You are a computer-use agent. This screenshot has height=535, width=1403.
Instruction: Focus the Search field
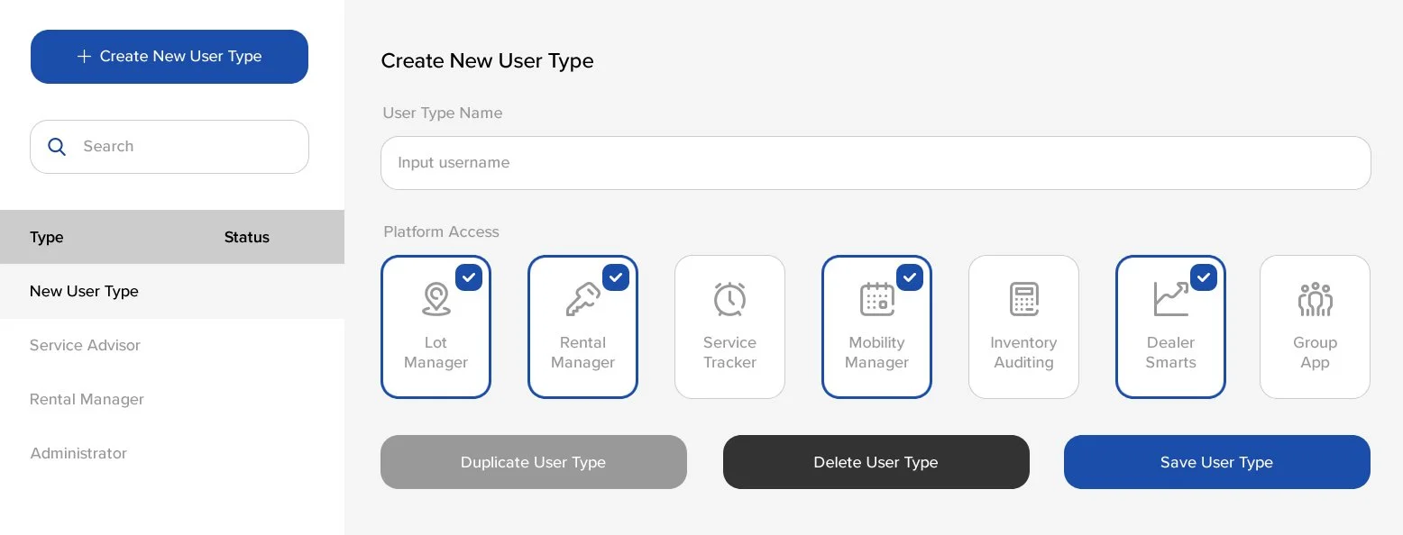(170, 147)
